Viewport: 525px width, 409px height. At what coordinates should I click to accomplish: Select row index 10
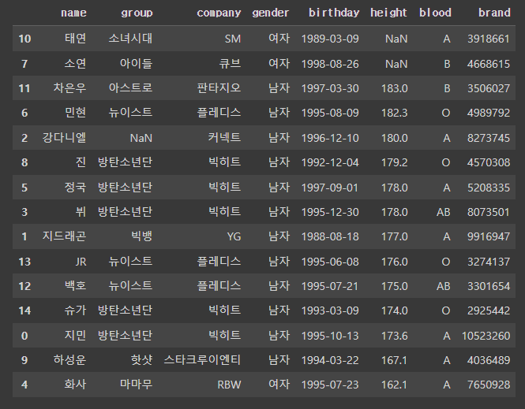(24, 39)
